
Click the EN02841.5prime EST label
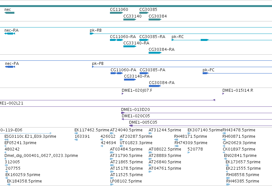(x=240, y=156)
